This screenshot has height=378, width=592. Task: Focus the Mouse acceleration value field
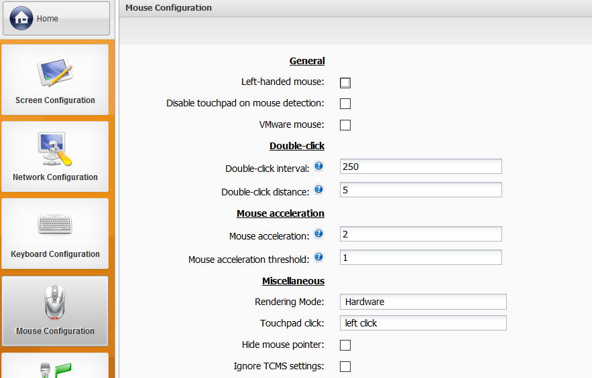[421, 234]
